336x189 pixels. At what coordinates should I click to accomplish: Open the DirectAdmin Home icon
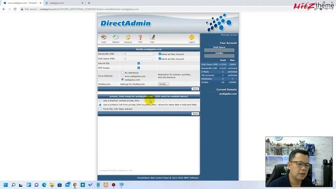point(104,38)
